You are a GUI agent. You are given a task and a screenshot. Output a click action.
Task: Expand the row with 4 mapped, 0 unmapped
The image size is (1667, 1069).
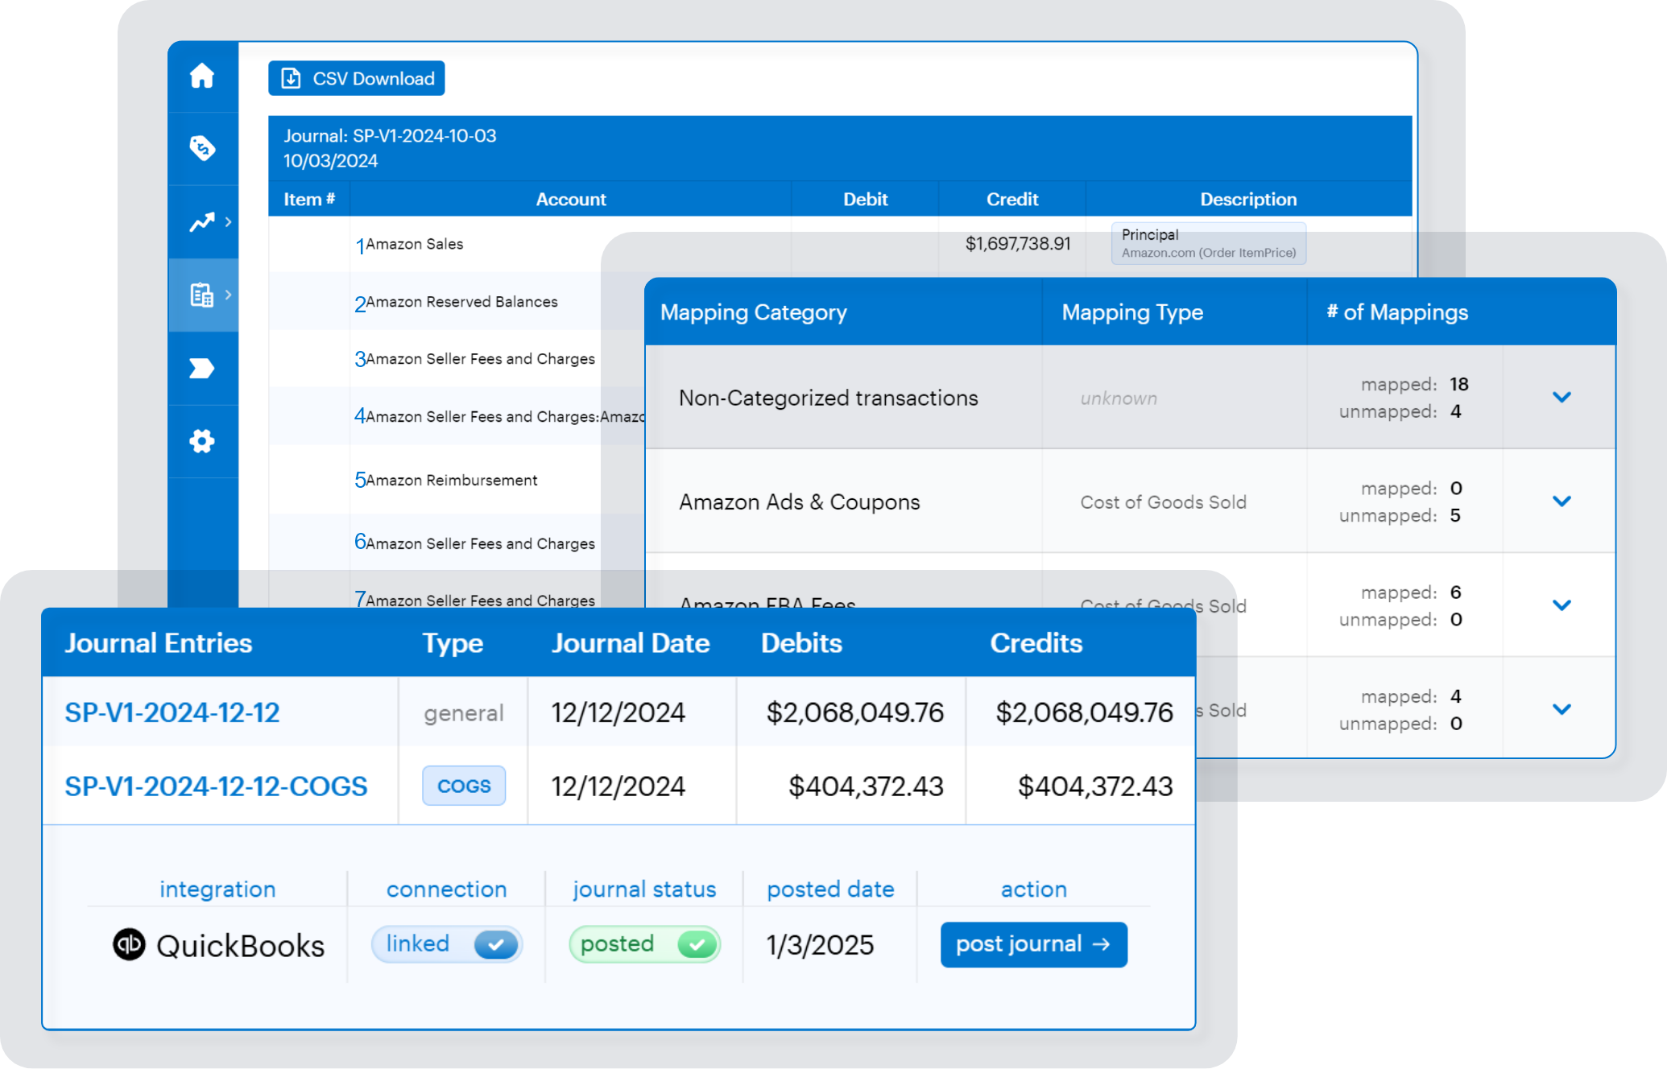1562,709
